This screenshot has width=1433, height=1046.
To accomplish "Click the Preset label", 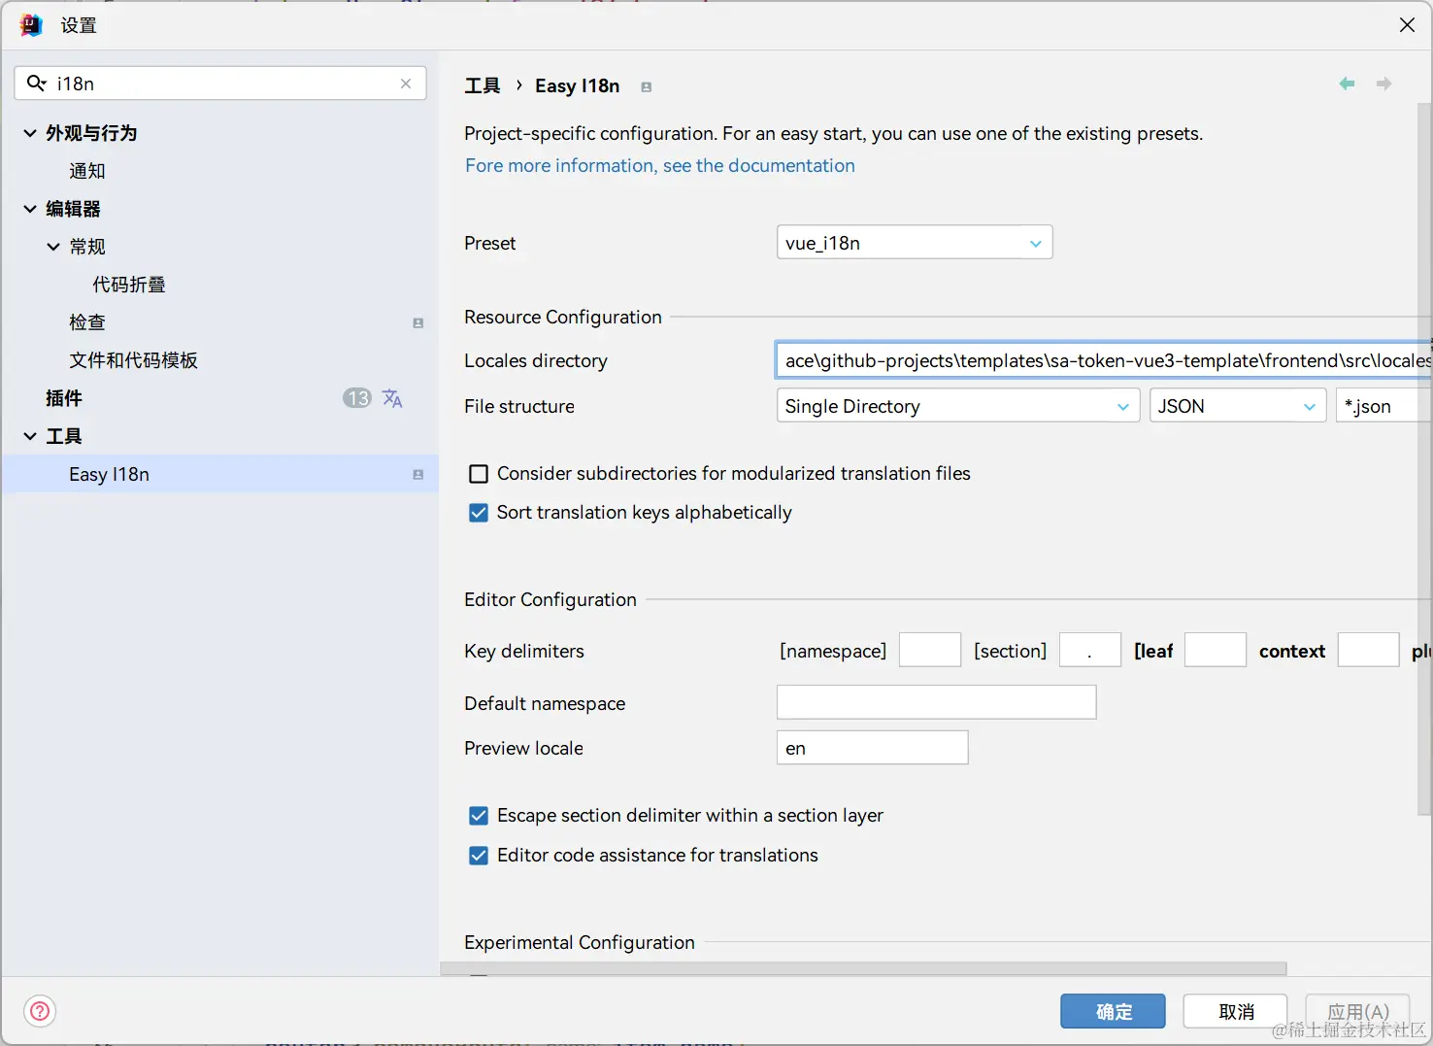I will click(490, 243).
